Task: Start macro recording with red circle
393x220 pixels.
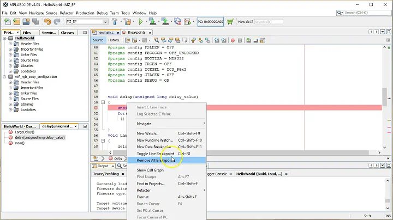Action: pyautogui.click(x=233, y=40)
